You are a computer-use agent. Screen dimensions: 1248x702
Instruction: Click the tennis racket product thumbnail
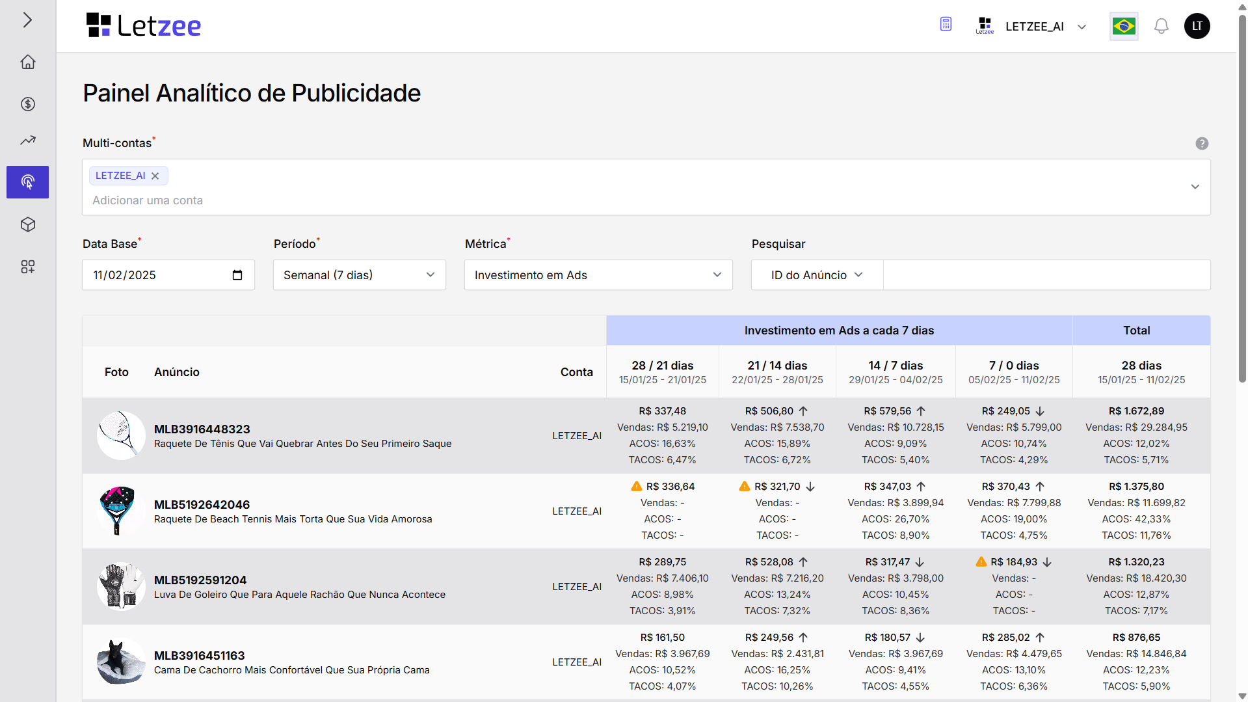point(120,435)
